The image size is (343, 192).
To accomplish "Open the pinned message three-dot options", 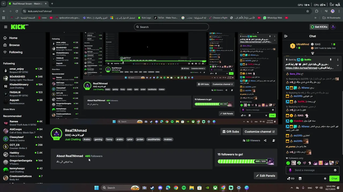I will click(x=338, y=60).
